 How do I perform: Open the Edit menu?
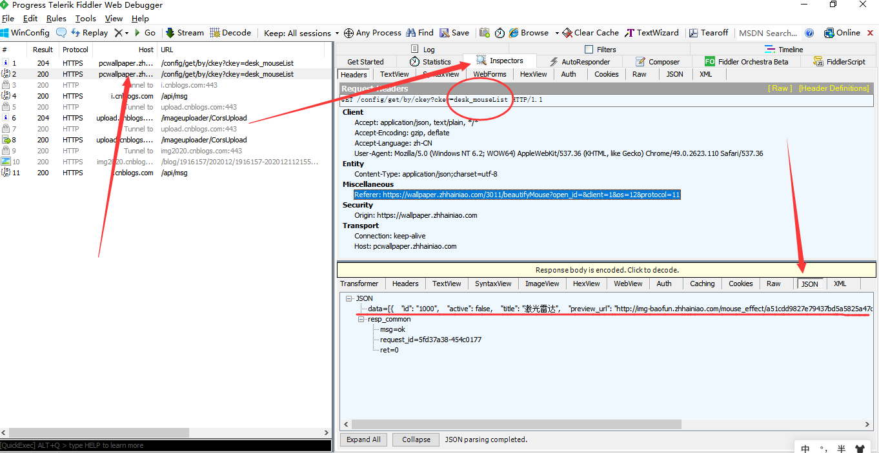tap(30, 19)
